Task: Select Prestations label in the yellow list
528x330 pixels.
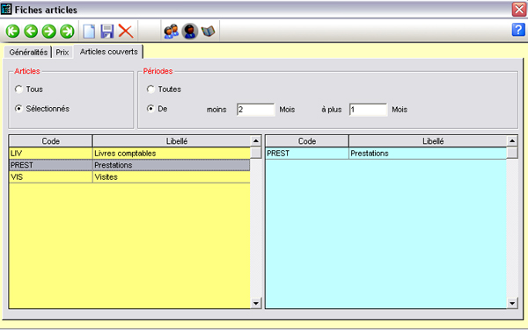Action: tap(172, 165)
